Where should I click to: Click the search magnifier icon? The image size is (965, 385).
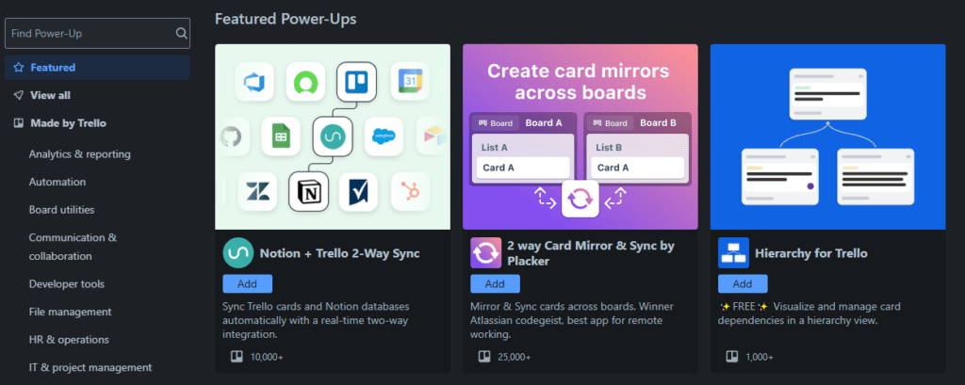click(x=181, y=33)
